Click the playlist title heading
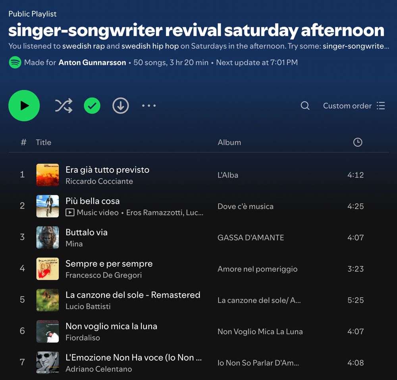Screen dimensions: 397x380 coord(196,31)
